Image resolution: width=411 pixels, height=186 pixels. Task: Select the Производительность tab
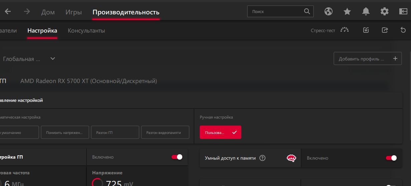point(126,12)
